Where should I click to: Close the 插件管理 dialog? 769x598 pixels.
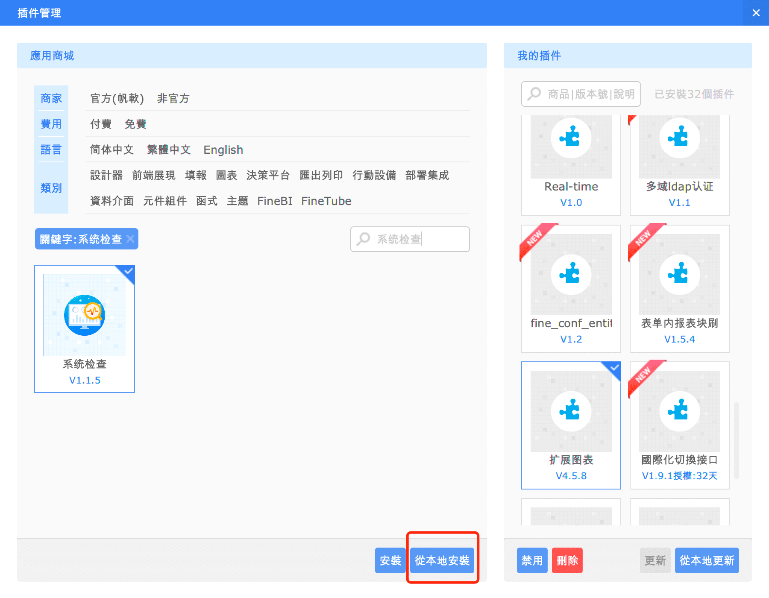pos(756,13)
